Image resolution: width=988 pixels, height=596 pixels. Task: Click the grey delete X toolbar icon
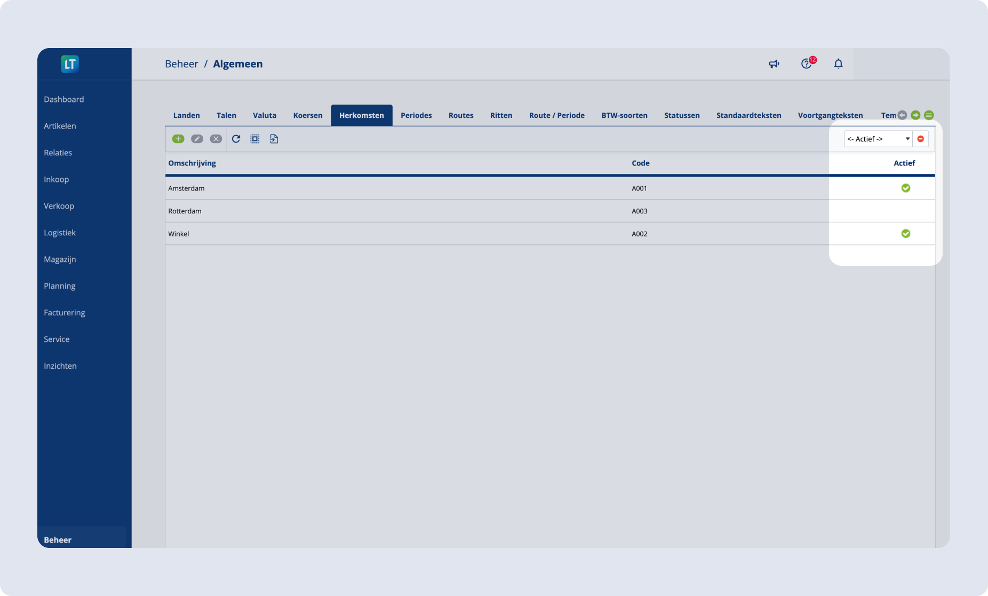point(216,139)
